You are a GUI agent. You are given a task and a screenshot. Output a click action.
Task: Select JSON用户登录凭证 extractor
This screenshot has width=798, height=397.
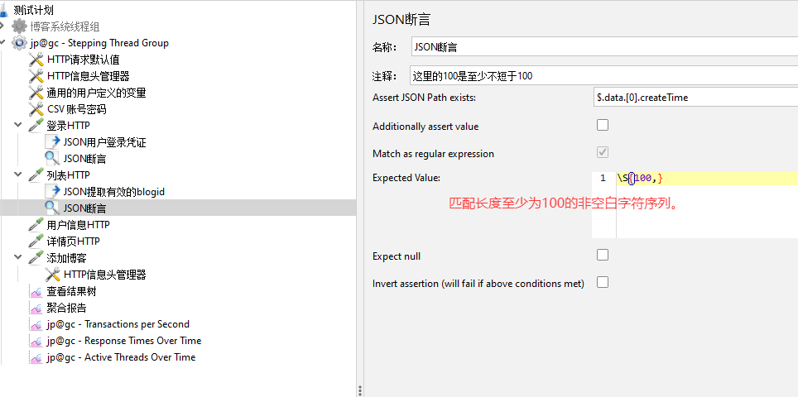tap(105, 142)
